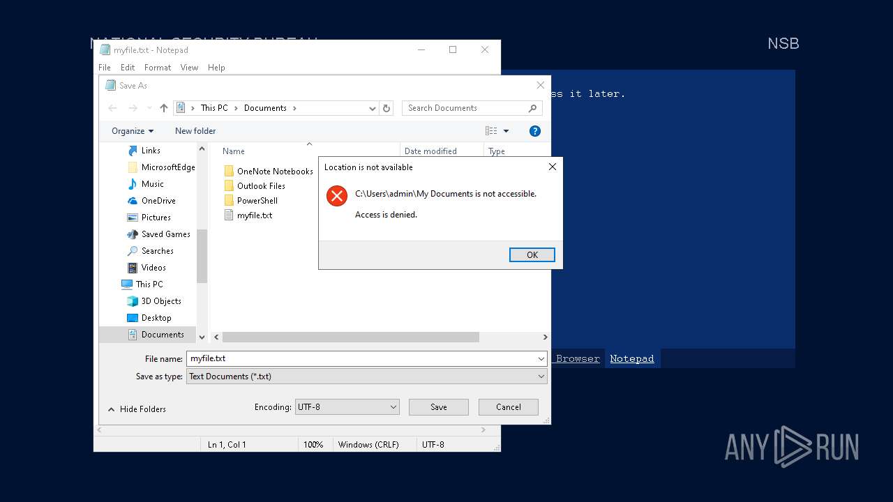Close the Location is not available dialog
Screen dimensions: 893x502
click(x=553, y=167)
